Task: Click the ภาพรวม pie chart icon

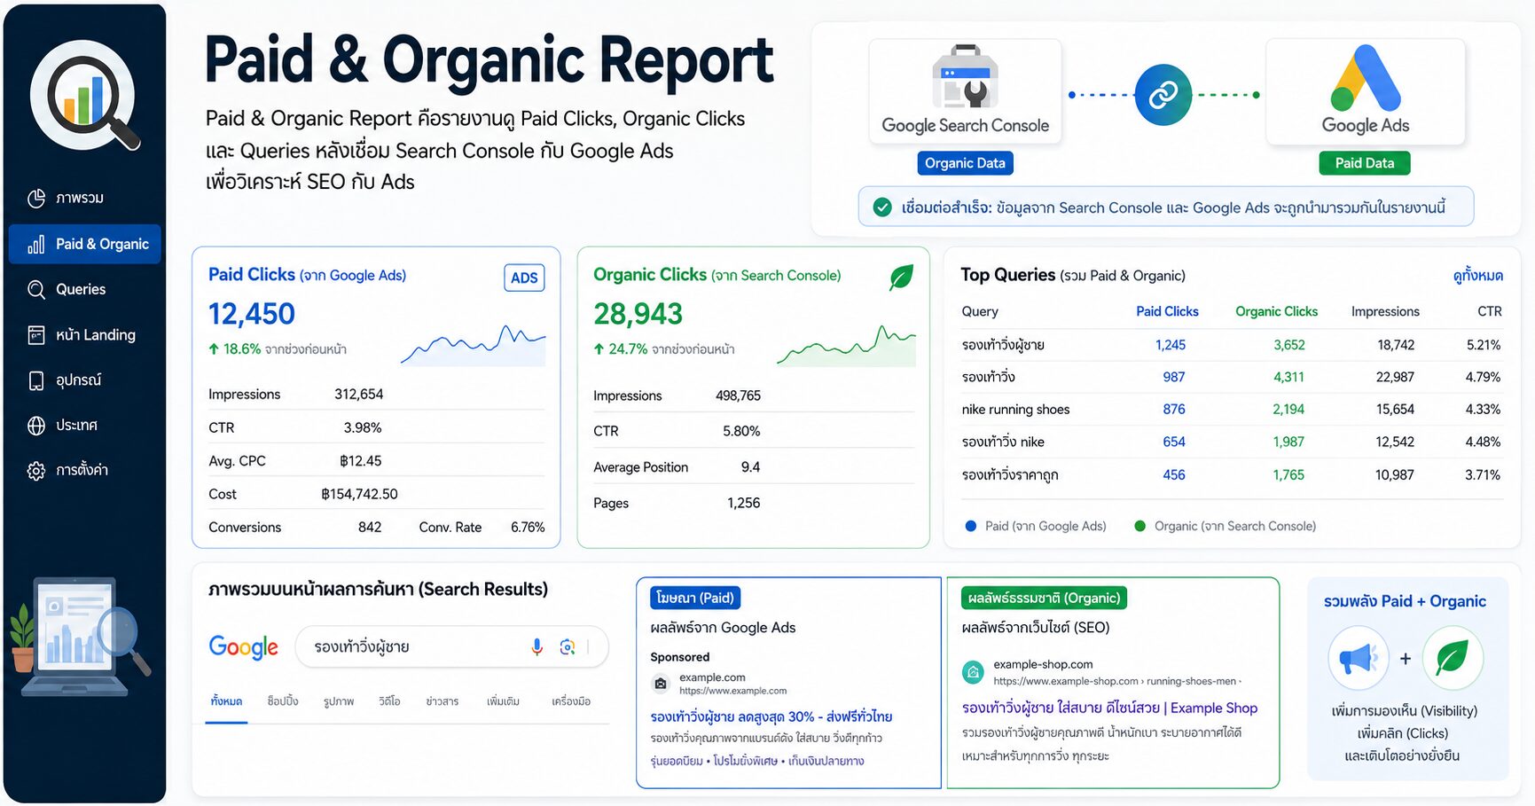Action: click(36, 198)
